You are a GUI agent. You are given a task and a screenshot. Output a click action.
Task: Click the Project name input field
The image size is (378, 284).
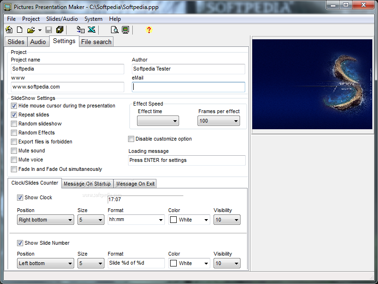(68, 69)
